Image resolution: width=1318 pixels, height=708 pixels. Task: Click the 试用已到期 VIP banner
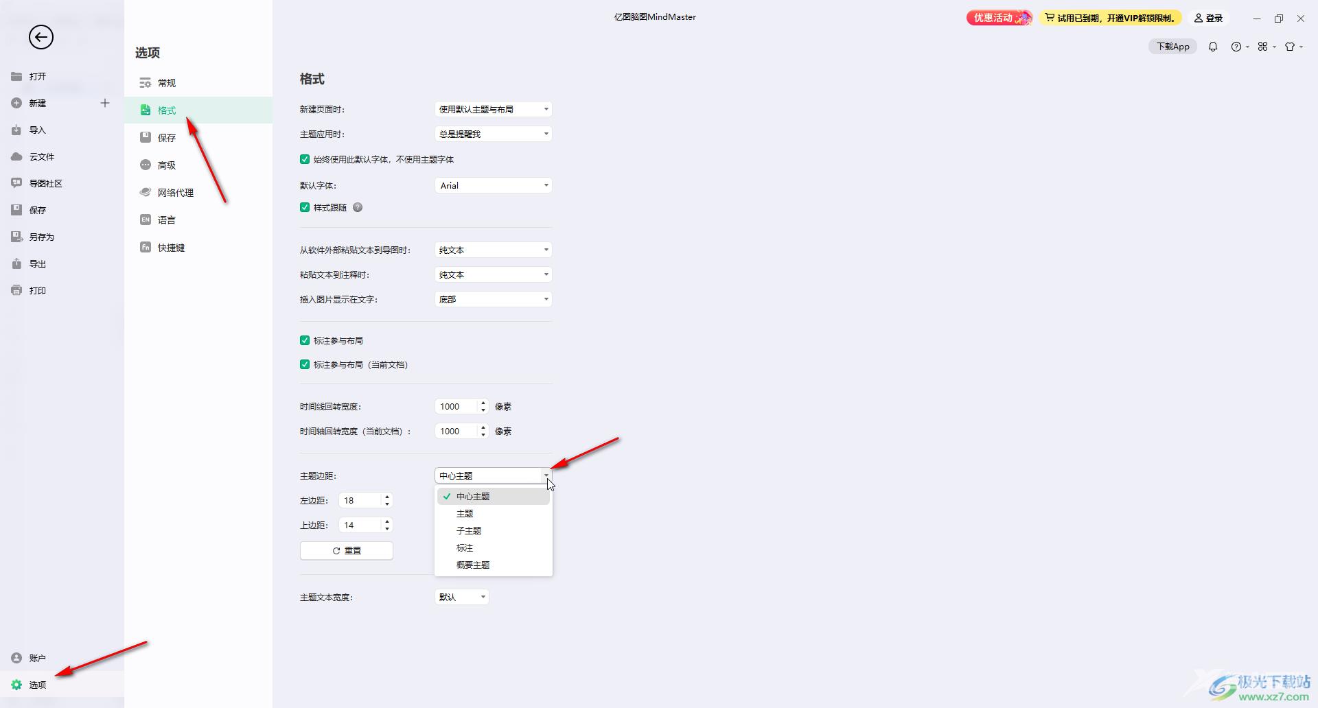(x=1111, y=18)
